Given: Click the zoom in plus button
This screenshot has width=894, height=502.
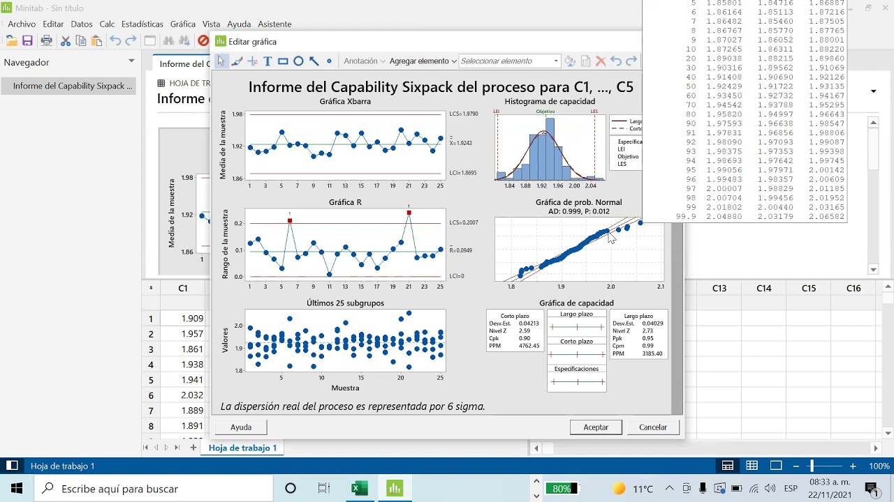Looking at the screenshot, I should click(853, 466).
